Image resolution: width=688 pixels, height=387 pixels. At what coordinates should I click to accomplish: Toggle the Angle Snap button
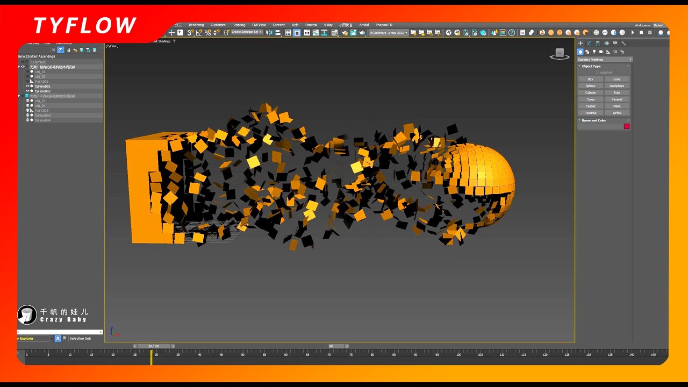click(199, 32)
